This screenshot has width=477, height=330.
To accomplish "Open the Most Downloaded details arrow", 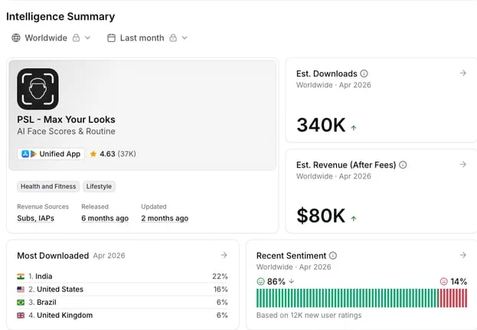I will coord(224,255).
